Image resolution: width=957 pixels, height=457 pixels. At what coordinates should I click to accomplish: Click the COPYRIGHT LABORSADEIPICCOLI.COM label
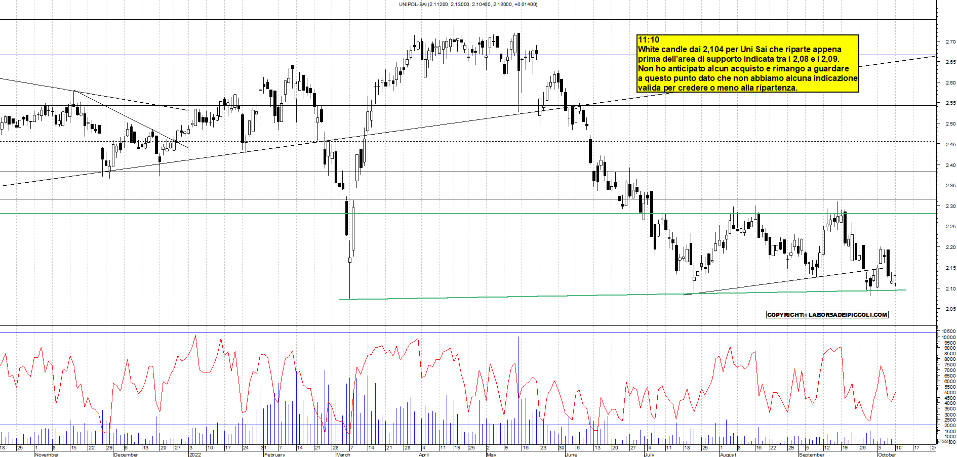(x=827, y=315)
